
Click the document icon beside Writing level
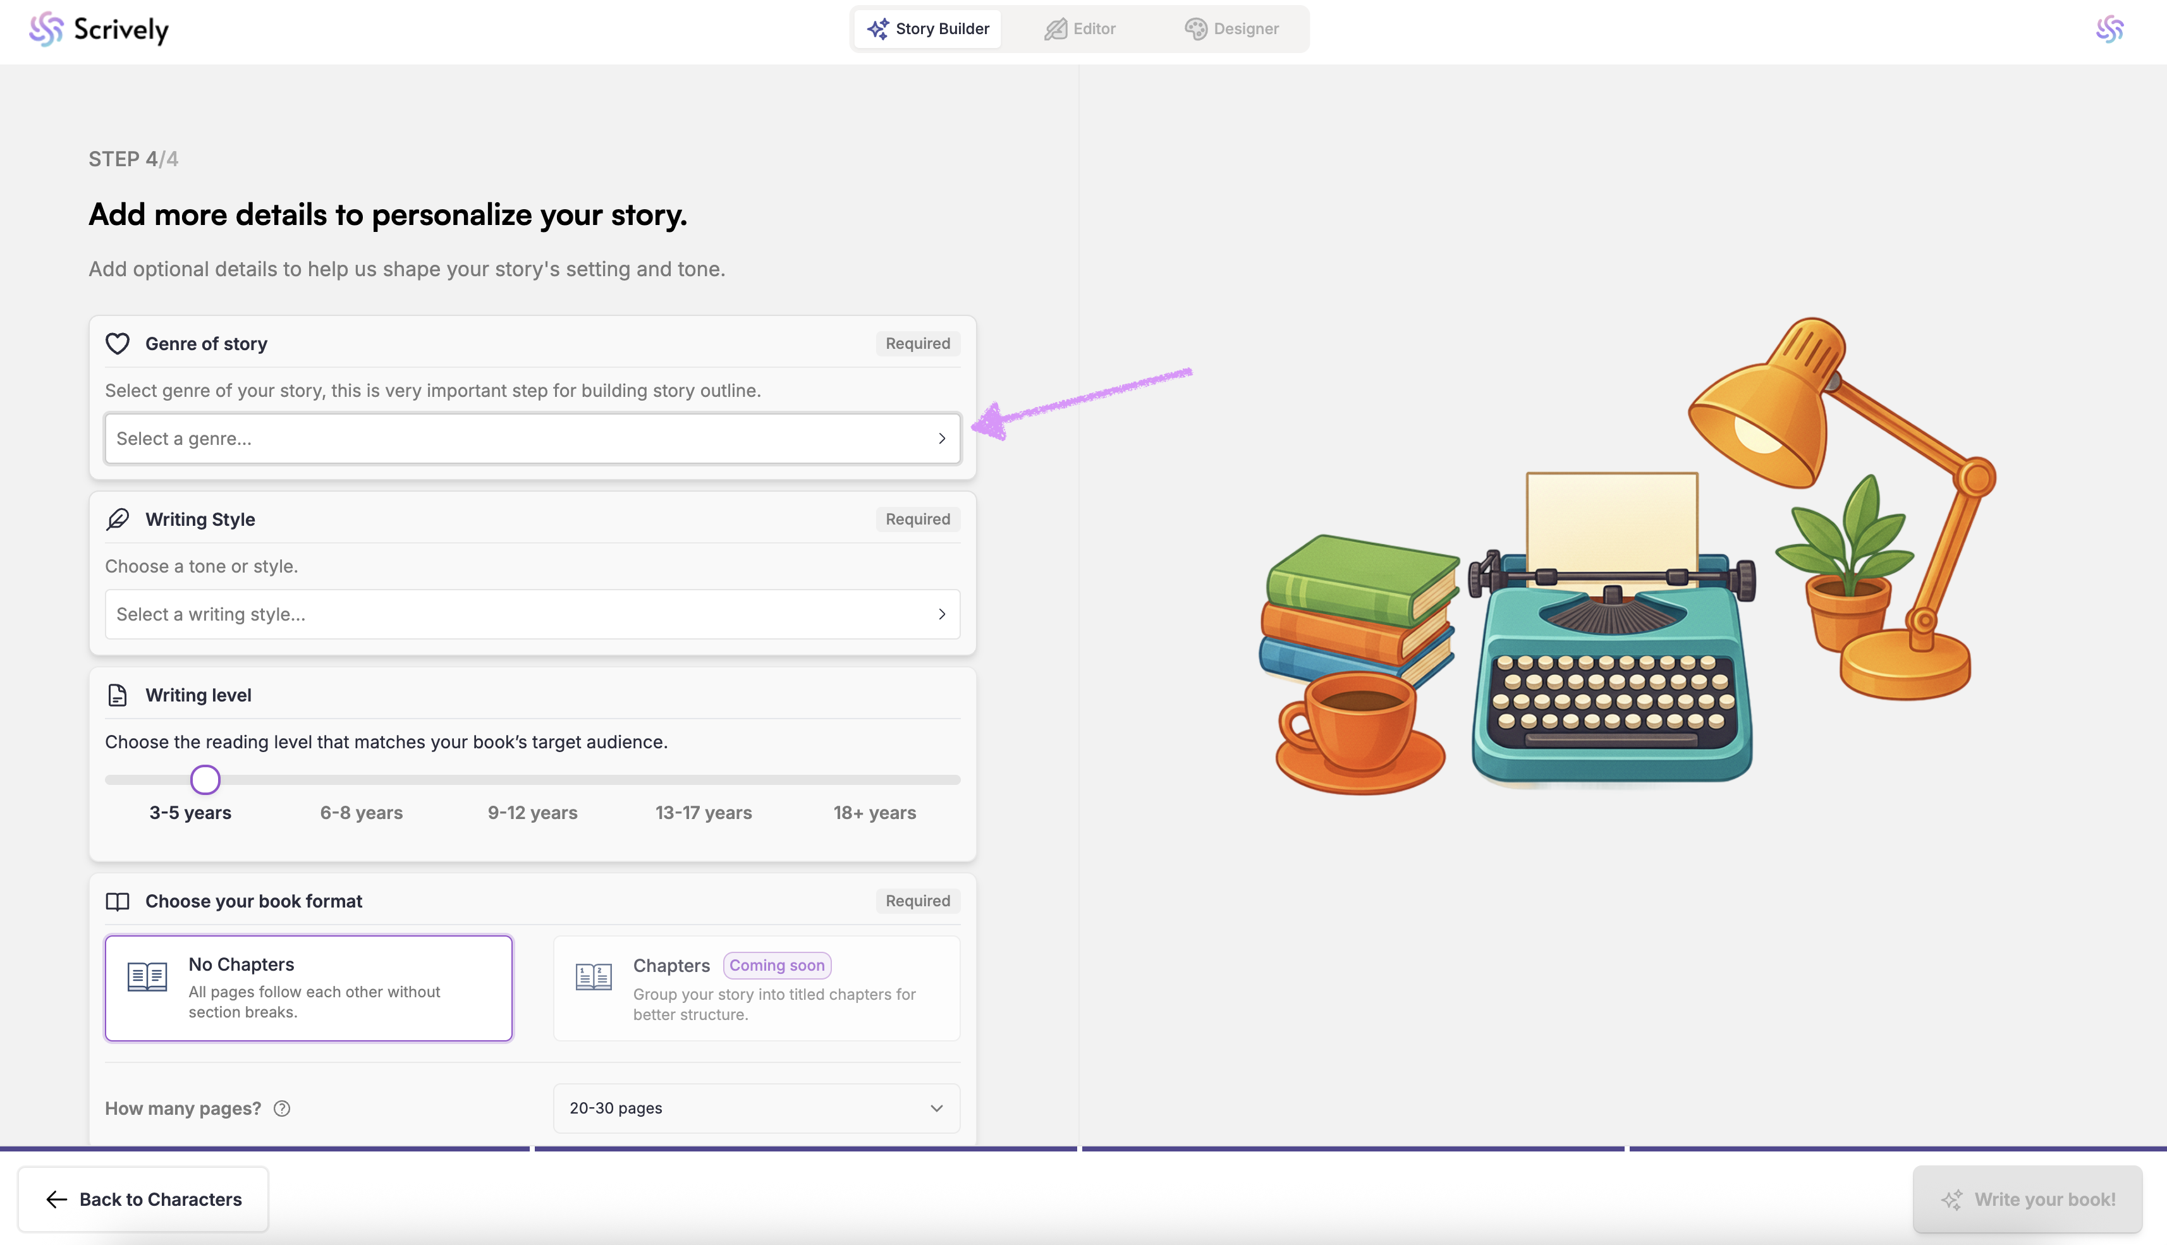coord(117,695)
